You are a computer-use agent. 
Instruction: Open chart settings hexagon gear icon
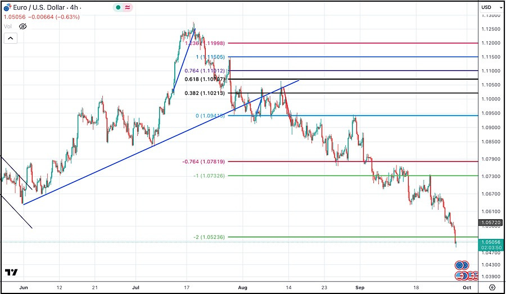pos(492,287)
